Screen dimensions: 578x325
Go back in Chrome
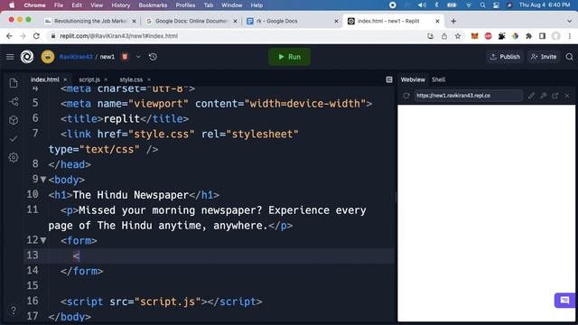coord(9,36)
